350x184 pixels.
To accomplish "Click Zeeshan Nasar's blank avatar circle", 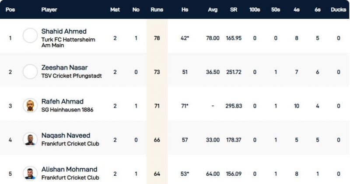I will 30,72.
